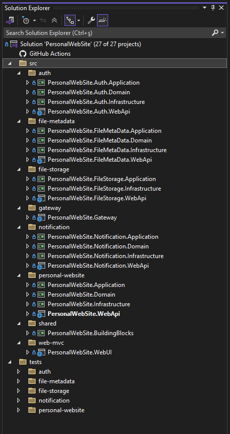Close the Solution Explorer panel
Image resolution: width=230 pixels, height=434 pixels.
[x=221, y=8]
